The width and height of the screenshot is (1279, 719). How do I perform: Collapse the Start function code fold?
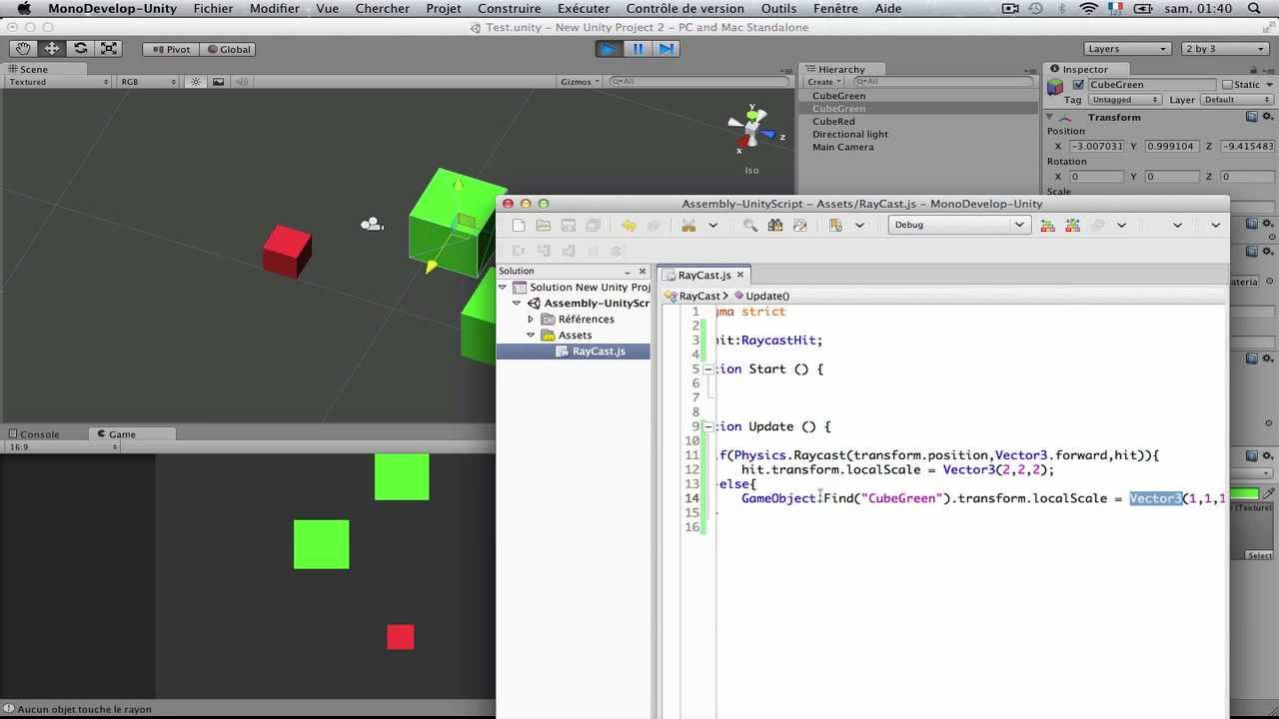707,368
